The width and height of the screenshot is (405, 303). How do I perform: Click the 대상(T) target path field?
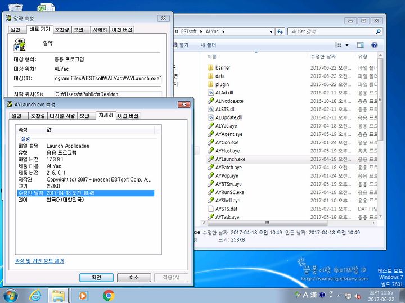(x=108, y=79)
